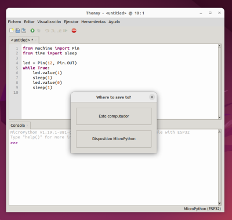
Task: Click the Step out debugger icon
Action: (59, 31)
